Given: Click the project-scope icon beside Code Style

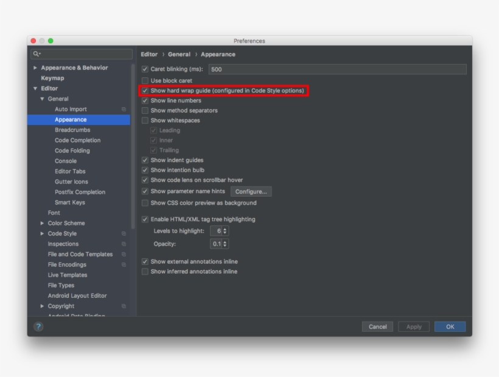Looking at the screenshot, I should point(124,234).
